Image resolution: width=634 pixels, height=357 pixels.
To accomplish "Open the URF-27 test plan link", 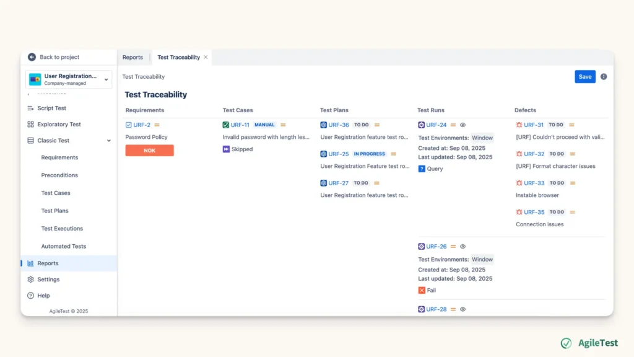I will (x=339, y=183).
